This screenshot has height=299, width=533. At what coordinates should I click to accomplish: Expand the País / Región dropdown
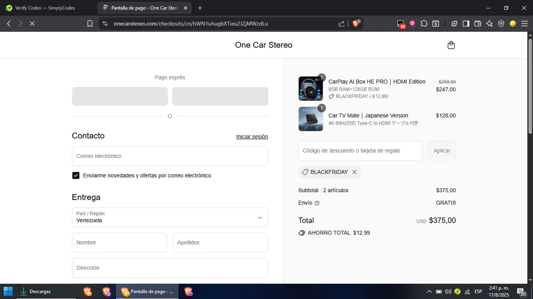point(170,217)
